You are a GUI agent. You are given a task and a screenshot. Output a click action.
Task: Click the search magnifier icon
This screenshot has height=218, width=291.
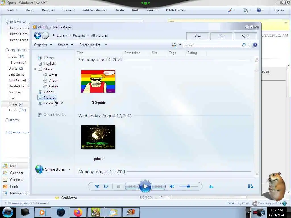click(x=244, y=45)
